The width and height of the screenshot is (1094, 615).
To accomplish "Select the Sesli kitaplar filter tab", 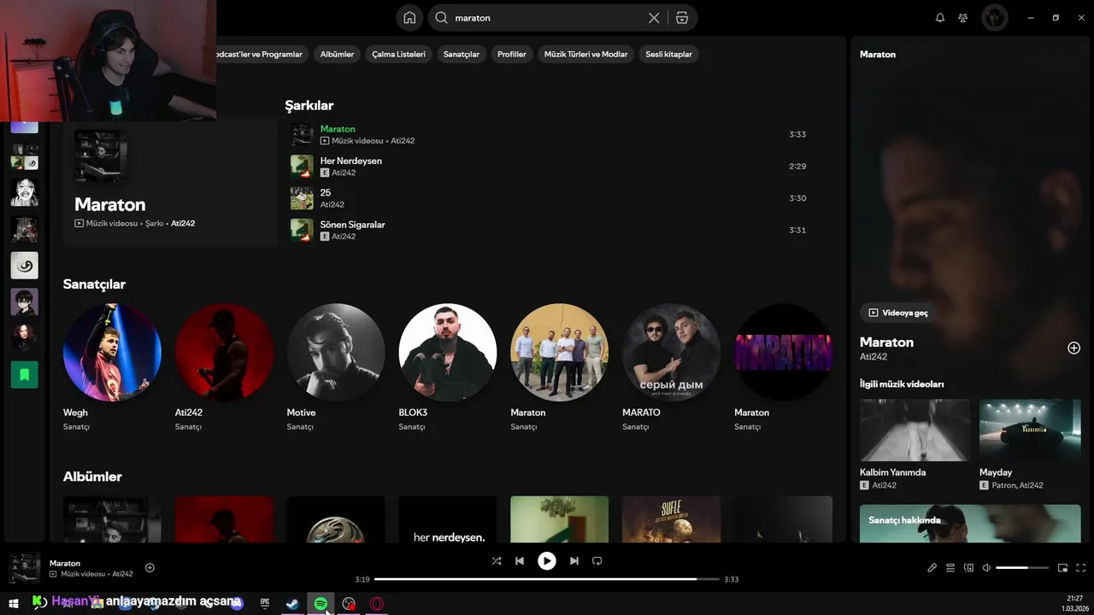I will click(x=669, y=54).
